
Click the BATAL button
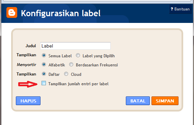pos(138,101)
